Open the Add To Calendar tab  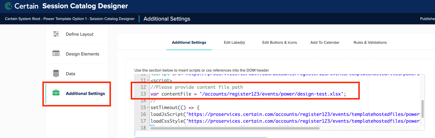tap(325, 42)
